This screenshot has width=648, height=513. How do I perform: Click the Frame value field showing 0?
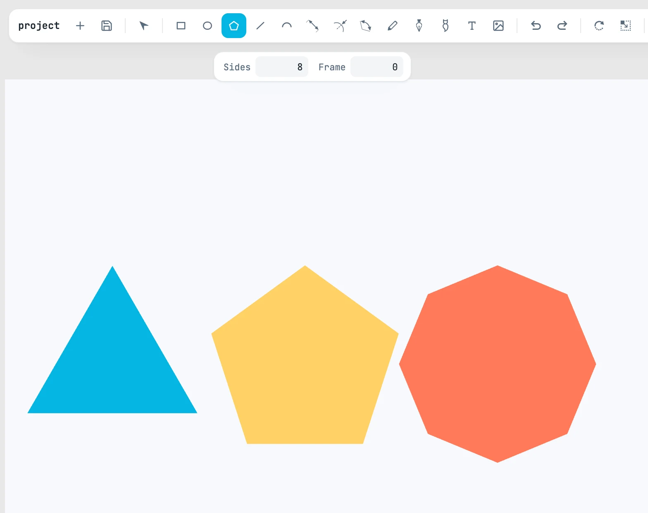point(377,67)
